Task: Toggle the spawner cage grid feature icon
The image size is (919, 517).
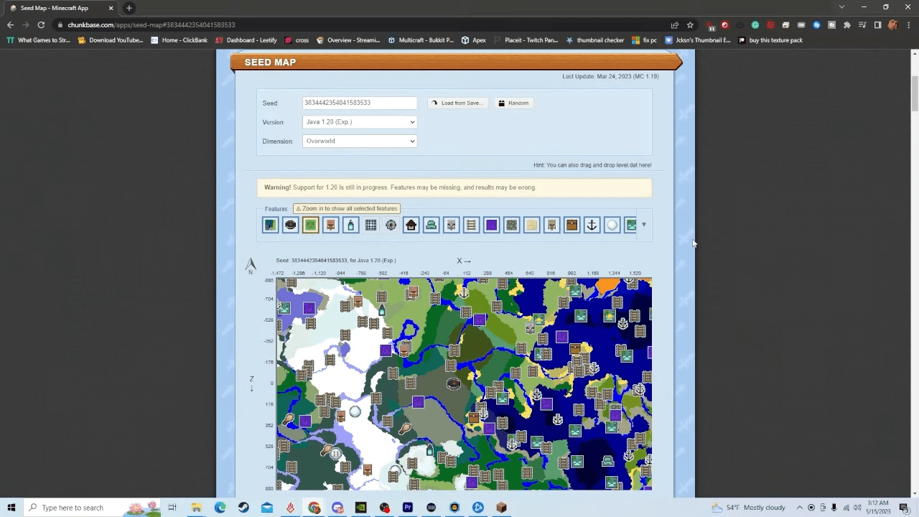Action: point(370,225)
